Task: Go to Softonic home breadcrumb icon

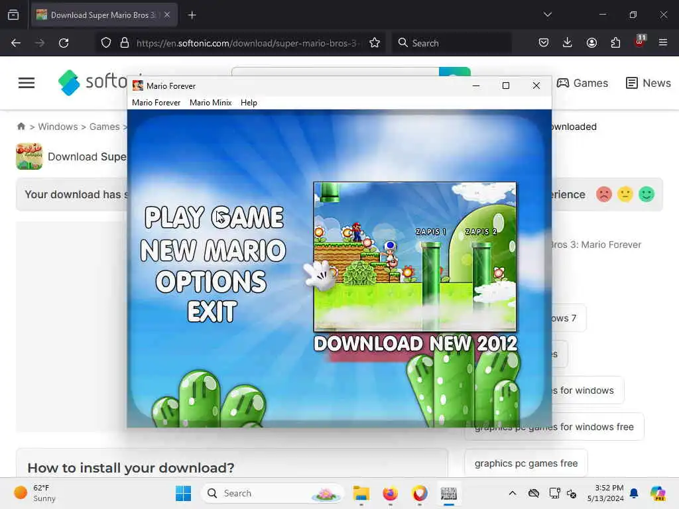Action: coord(21,127)
